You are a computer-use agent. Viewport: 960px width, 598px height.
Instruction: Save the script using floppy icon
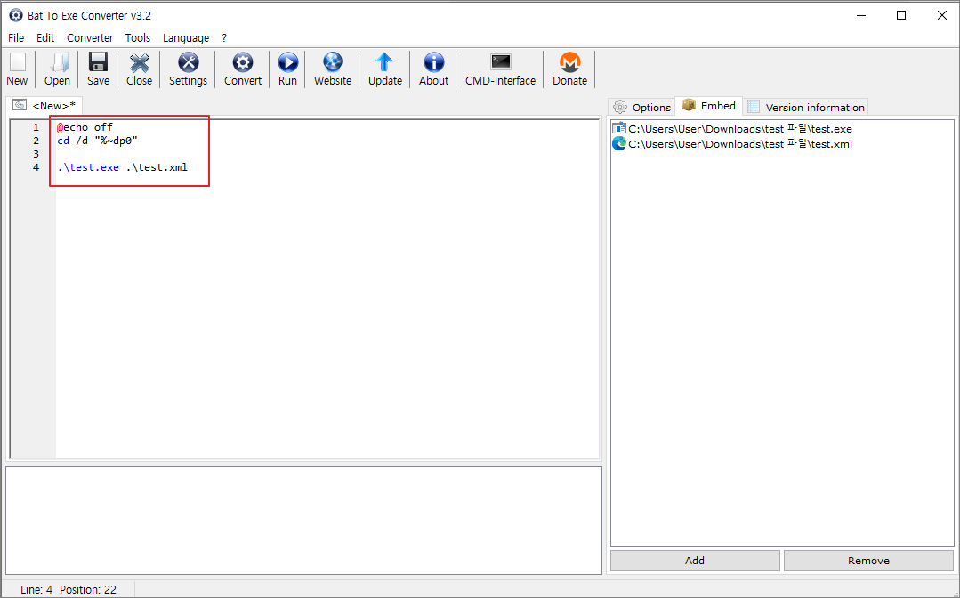[x=98, y=62]
